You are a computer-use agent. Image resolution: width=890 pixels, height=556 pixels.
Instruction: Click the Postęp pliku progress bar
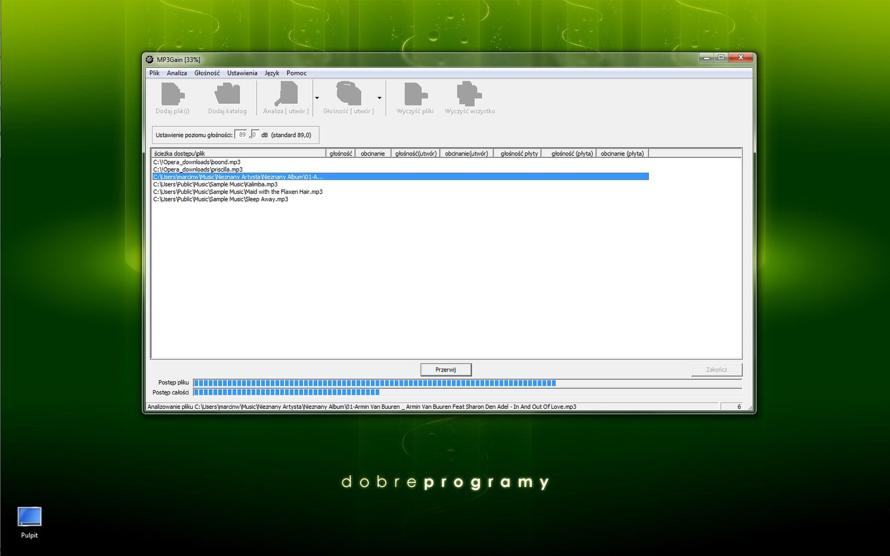[x=467, y=383]
